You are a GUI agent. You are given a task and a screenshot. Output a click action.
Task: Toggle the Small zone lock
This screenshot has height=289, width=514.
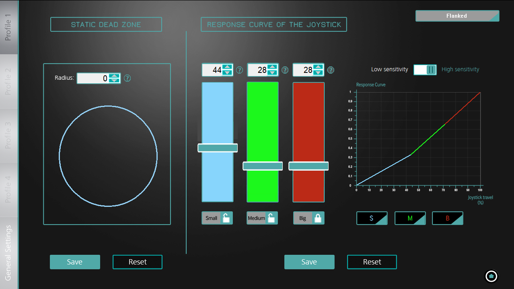point(226,218)
